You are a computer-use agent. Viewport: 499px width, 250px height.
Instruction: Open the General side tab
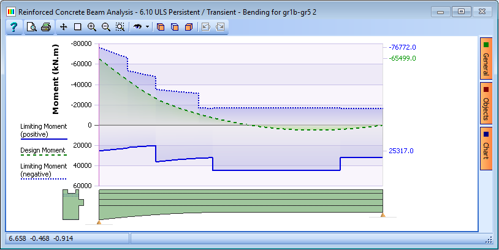coord(486,59)
